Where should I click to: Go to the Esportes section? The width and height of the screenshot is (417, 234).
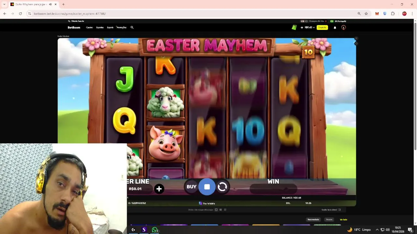coord(100,27)
